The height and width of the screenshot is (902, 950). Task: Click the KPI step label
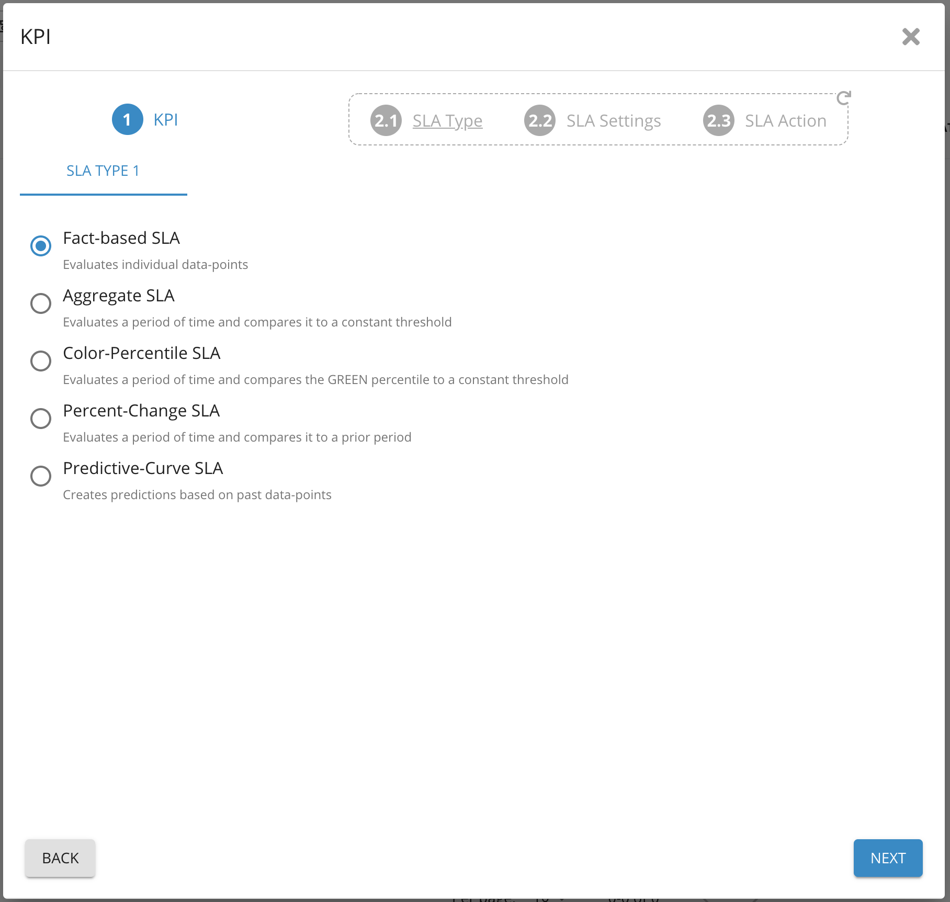(x=166, y=120)
